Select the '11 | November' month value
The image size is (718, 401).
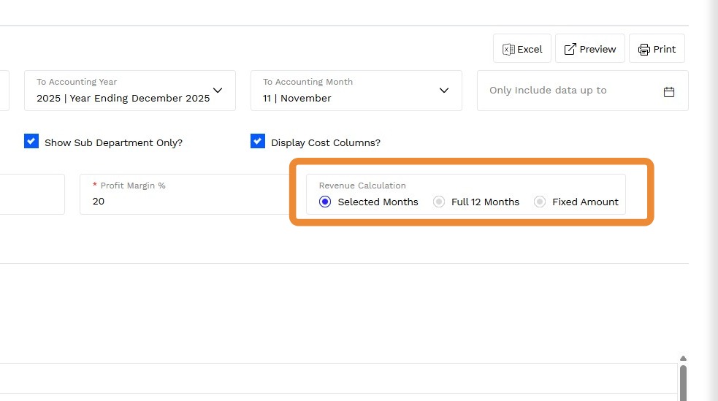tap(297, 98)
